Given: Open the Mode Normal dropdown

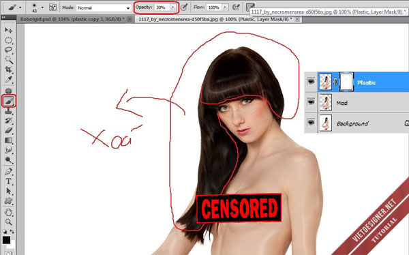Looking at the screenshot, I should coord(104,7).
